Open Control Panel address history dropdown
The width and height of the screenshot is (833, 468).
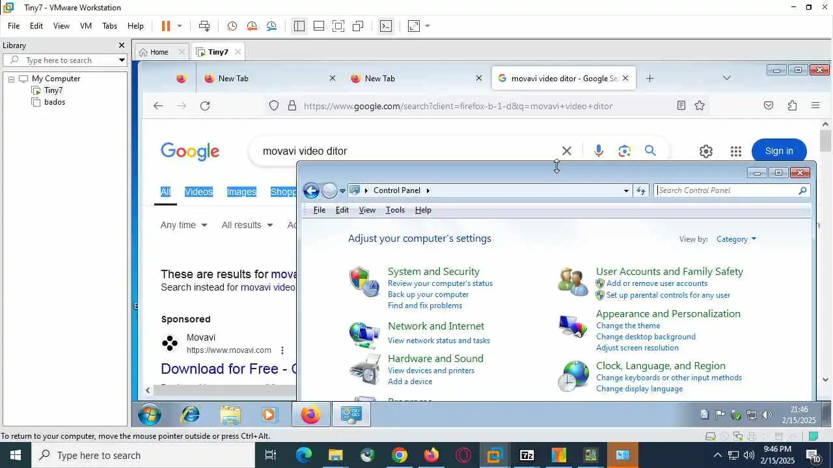[626, 190]
